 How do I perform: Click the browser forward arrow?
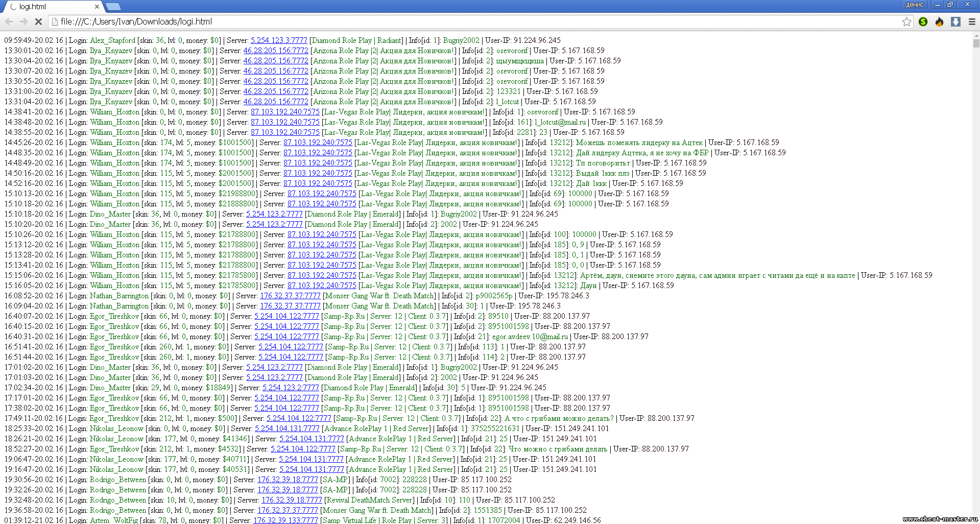[23, 21]
